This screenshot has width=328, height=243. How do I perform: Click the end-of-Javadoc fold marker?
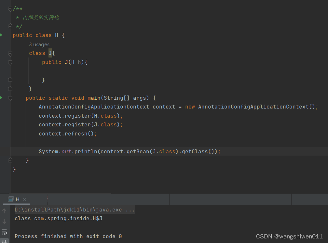[10, 26]
